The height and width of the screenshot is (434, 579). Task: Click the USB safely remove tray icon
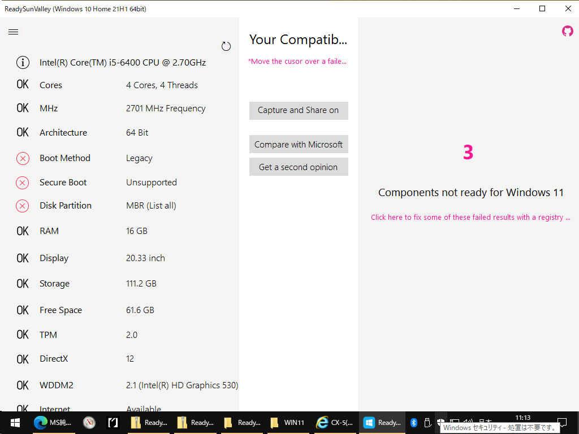pyautogui.click(x=427, y=422)
